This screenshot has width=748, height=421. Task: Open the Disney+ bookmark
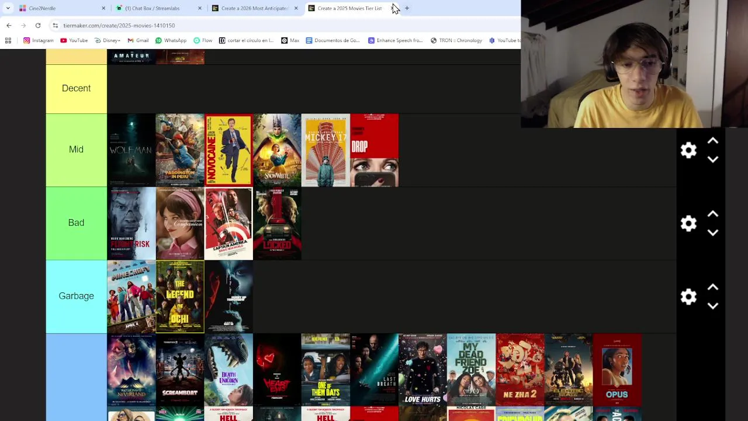(108, 40)
